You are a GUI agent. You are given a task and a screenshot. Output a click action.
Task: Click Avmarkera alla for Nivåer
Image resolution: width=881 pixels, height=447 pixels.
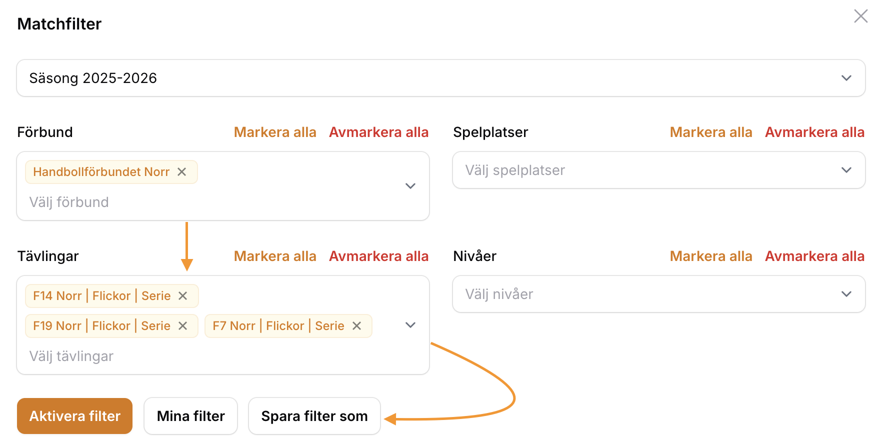pos(814,256)
